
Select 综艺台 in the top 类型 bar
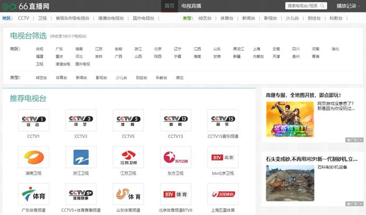(205, 18)
